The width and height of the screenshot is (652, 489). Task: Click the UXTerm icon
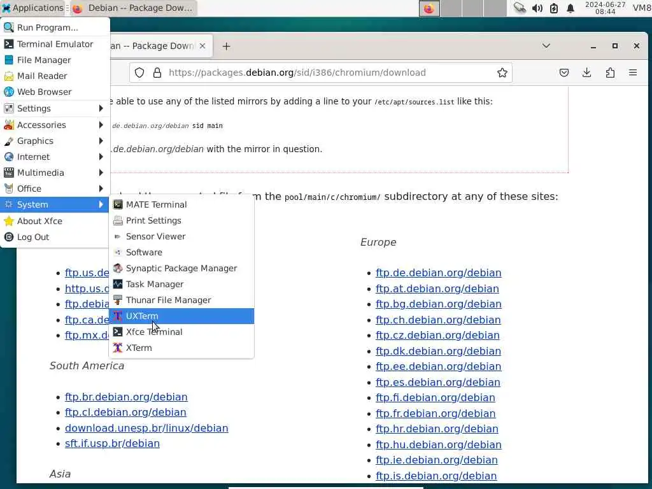[x=118, y=316]
